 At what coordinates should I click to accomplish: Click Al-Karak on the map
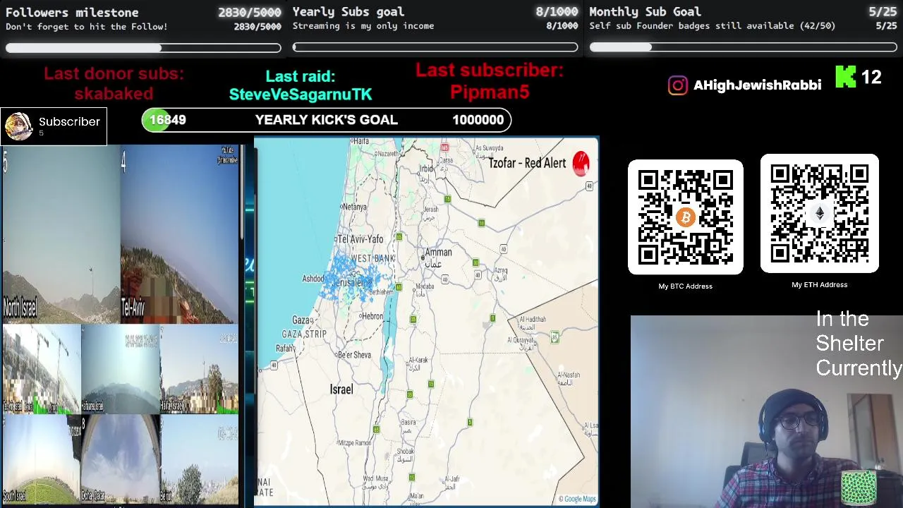point(419,361)
